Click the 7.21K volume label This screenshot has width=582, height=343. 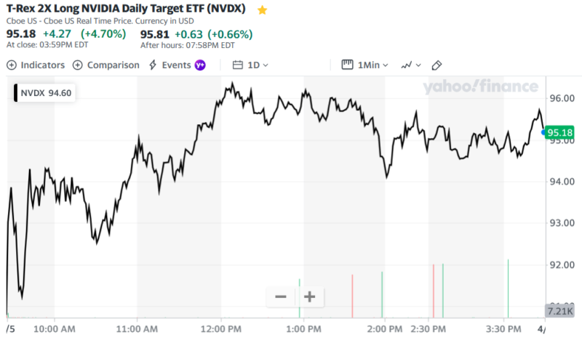559,312
